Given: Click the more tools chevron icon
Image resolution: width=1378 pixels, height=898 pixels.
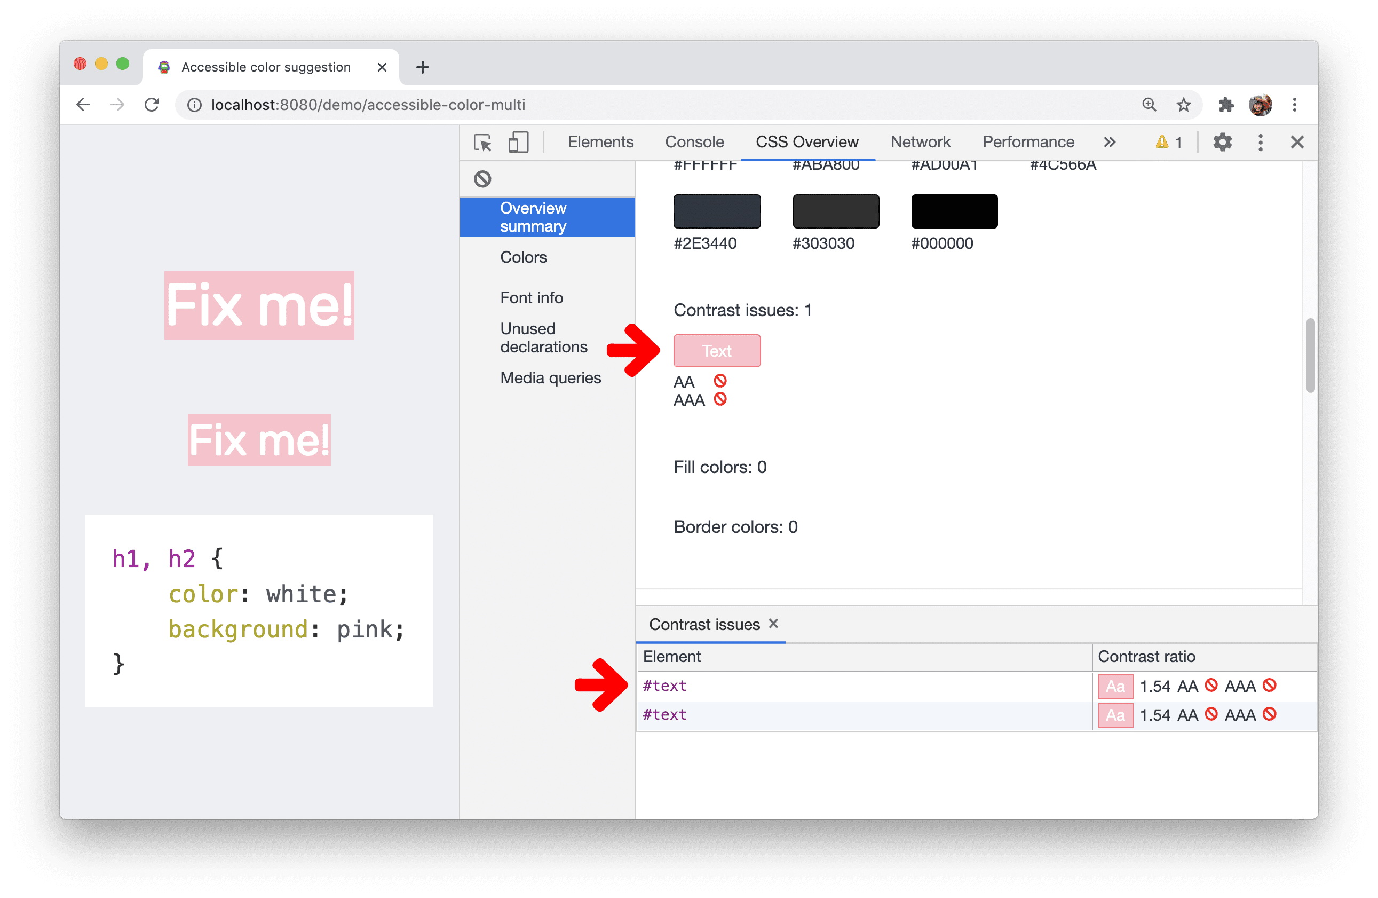Looking at the screenshot, I should (1106, 141).
